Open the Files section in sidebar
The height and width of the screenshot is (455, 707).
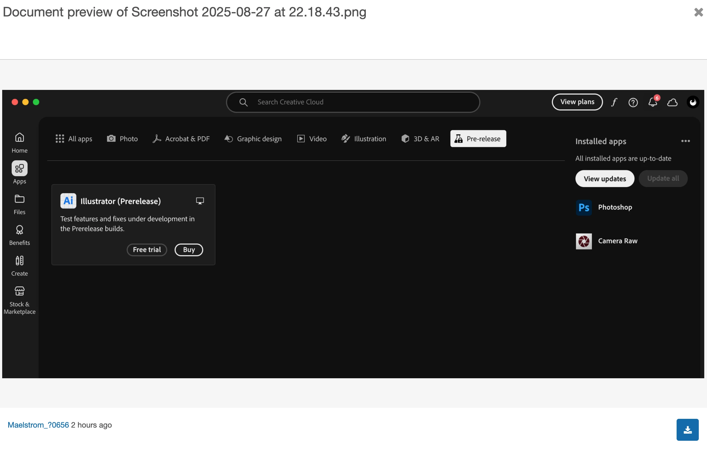coord(19,204)
